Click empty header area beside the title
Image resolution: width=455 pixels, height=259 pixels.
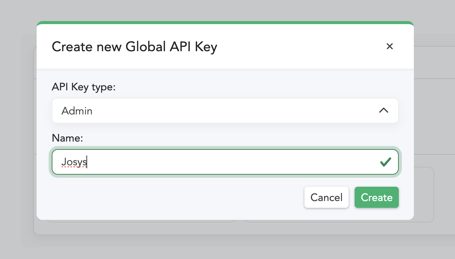point(302,47)
